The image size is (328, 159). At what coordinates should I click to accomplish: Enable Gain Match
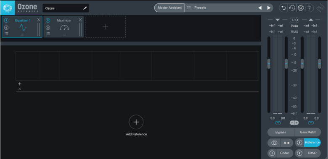click(308, 132)
